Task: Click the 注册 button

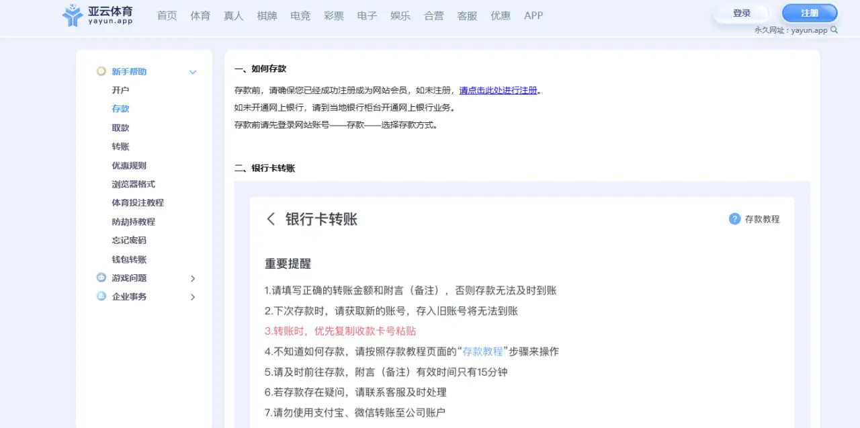Action: click(810, 13)
